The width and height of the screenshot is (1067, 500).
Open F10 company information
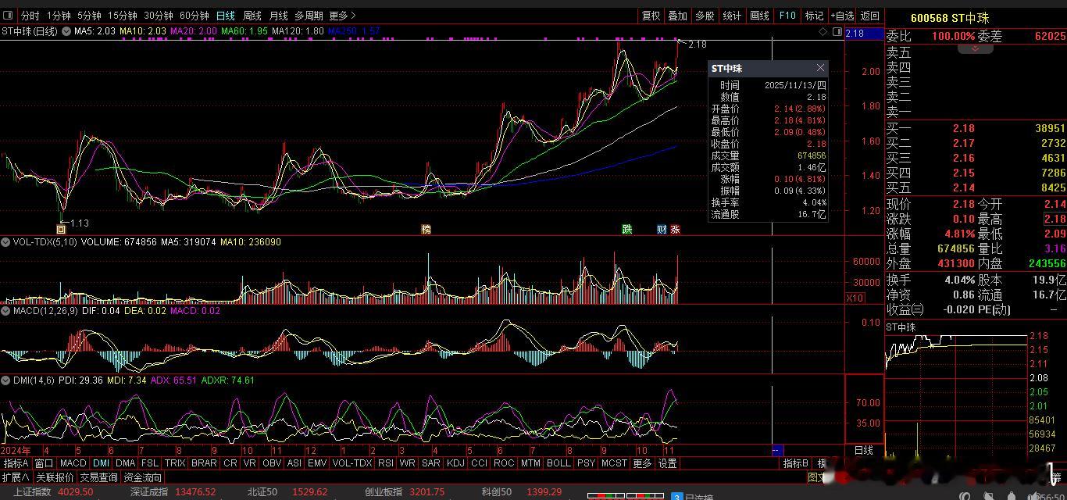787,16
